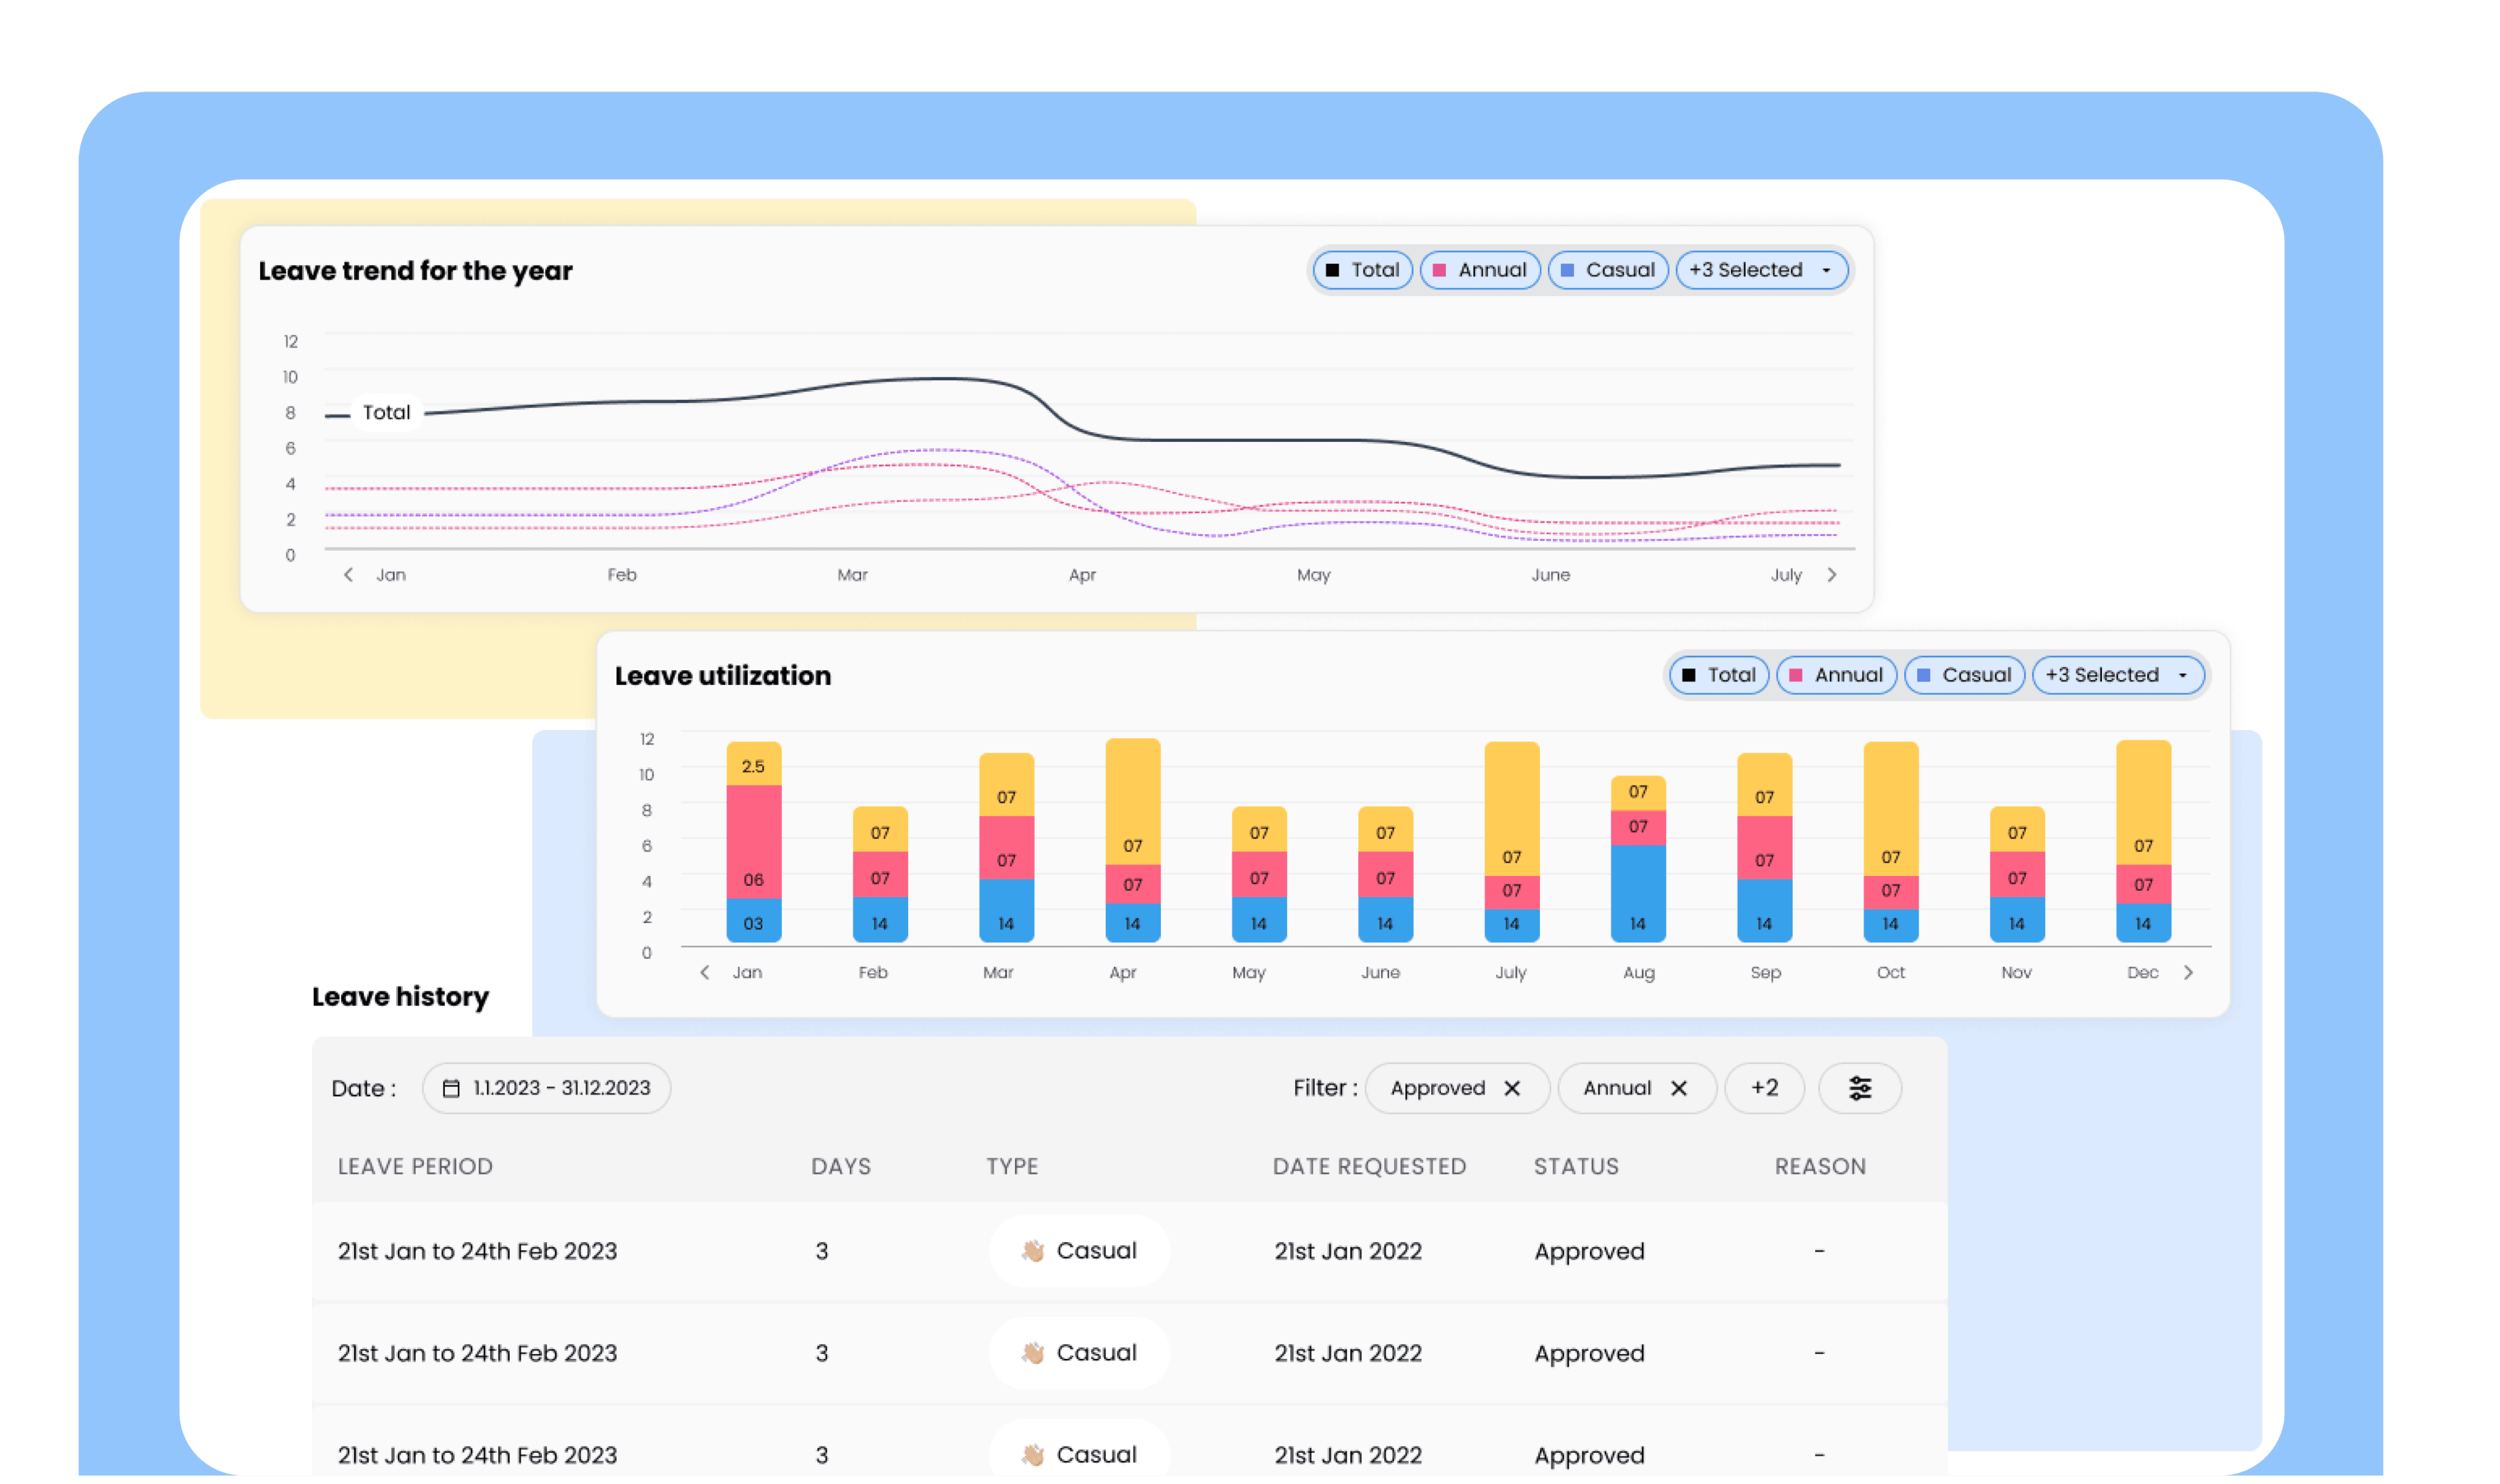Click calendar icon in date range field

451,1088
